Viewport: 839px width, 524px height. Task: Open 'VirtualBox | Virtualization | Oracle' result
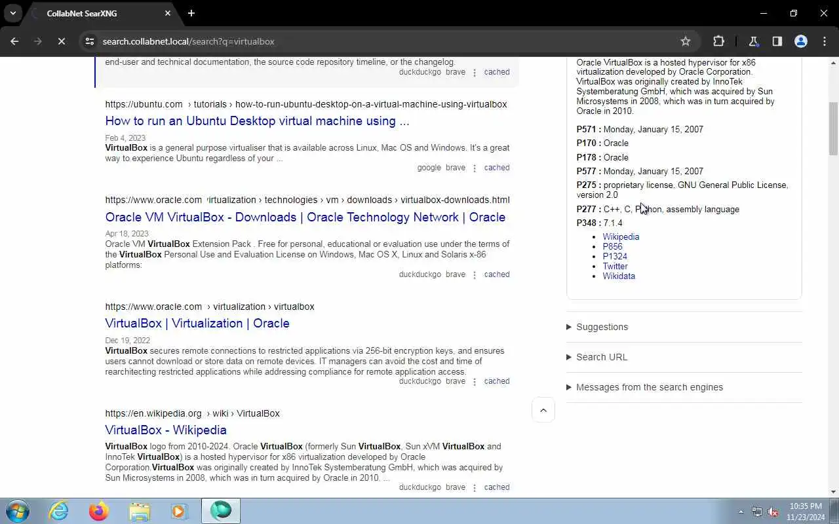(x=197, y=323)
